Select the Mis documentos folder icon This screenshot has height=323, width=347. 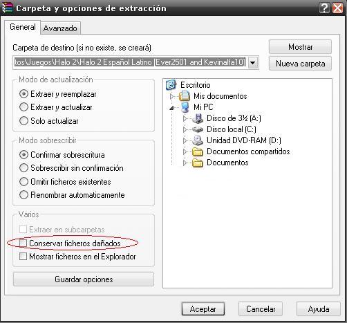pos(185,95)
